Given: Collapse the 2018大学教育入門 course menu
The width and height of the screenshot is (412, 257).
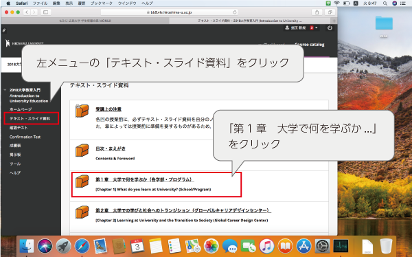Looking at the screenshot, I should point(5,90).
